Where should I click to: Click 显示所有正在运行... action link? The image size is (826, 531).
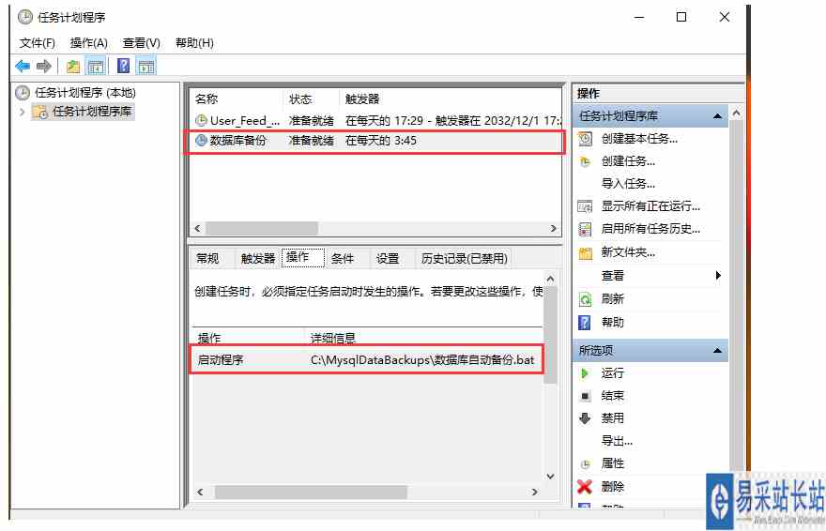[x=650, y=206]
